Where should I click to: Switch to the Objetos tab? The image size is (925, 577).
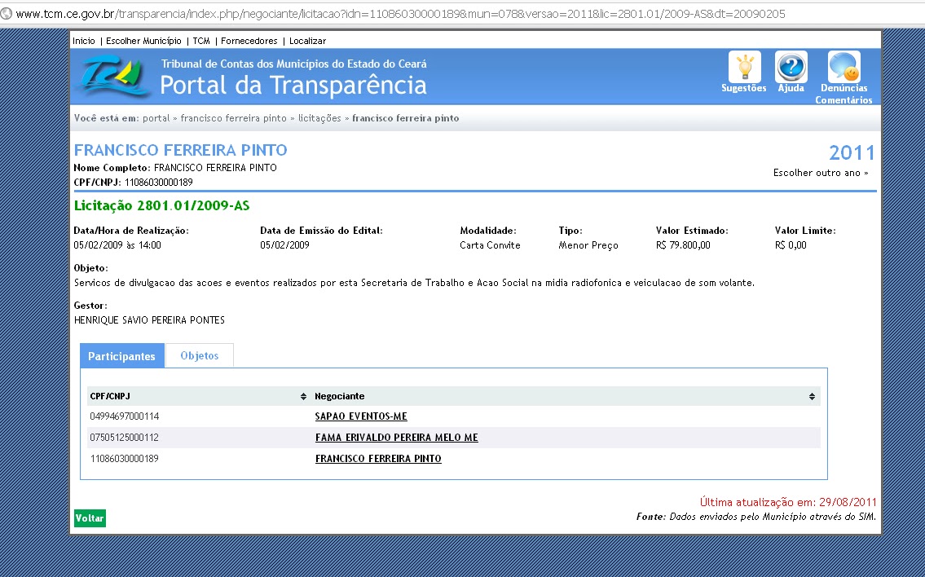point(200,356)
